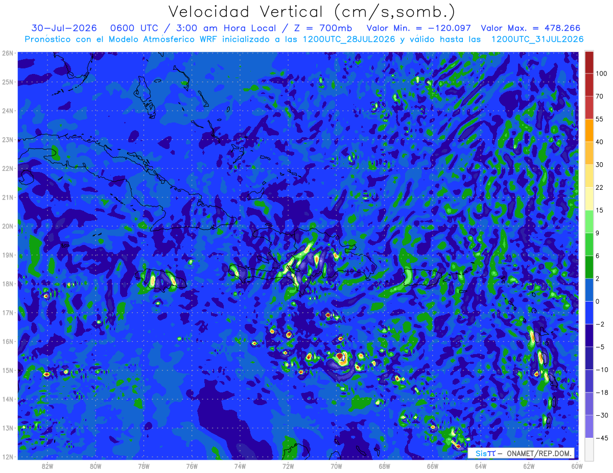Click the '18N' latitude label
The height and width of the screenshot is (473, 613).
(7, 284)
